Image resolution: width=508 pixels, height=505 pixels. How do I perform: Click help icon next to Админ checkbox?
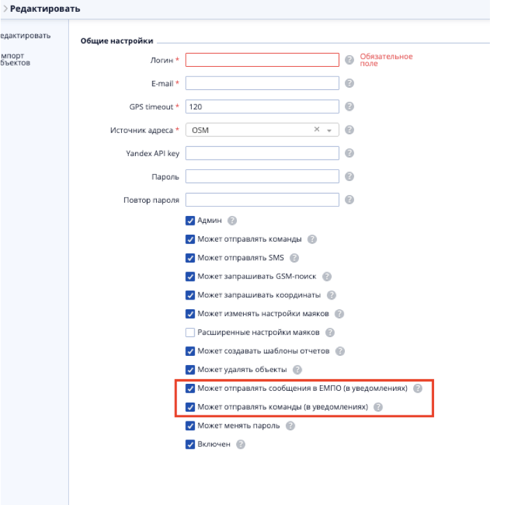[x=233, y=220]
